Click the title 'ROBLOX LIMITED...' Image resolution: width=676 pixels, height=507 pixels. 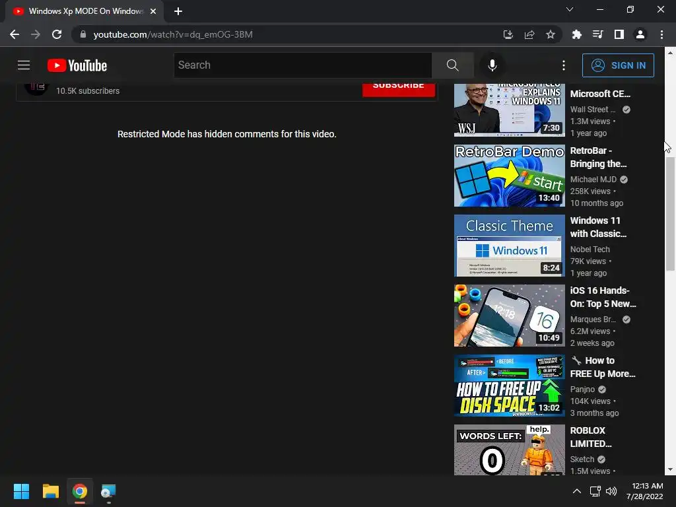591,437
